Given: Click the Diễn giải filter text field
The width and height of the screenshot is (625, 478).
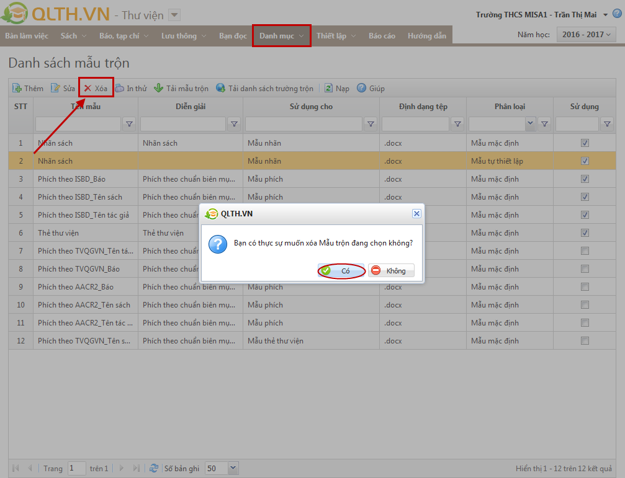Looking at the screenshot, I should click(x=183, y=124).
